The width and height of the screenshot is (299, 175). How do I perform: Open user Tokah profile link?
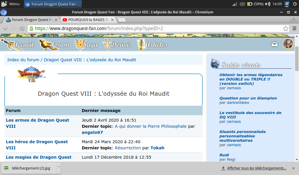(157, 148)
